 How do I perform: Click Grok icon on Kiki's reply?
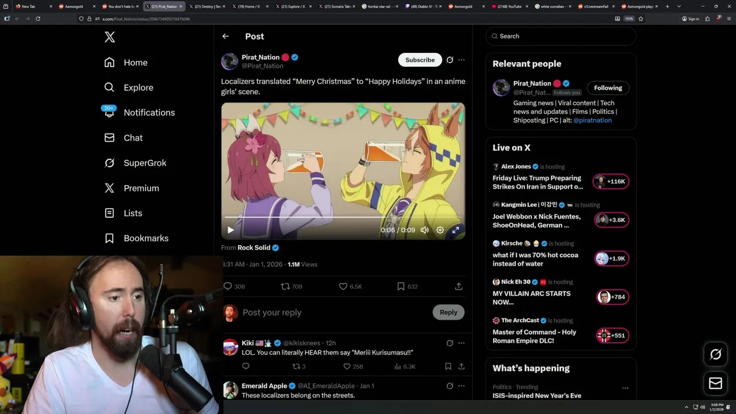pos(450,343)
